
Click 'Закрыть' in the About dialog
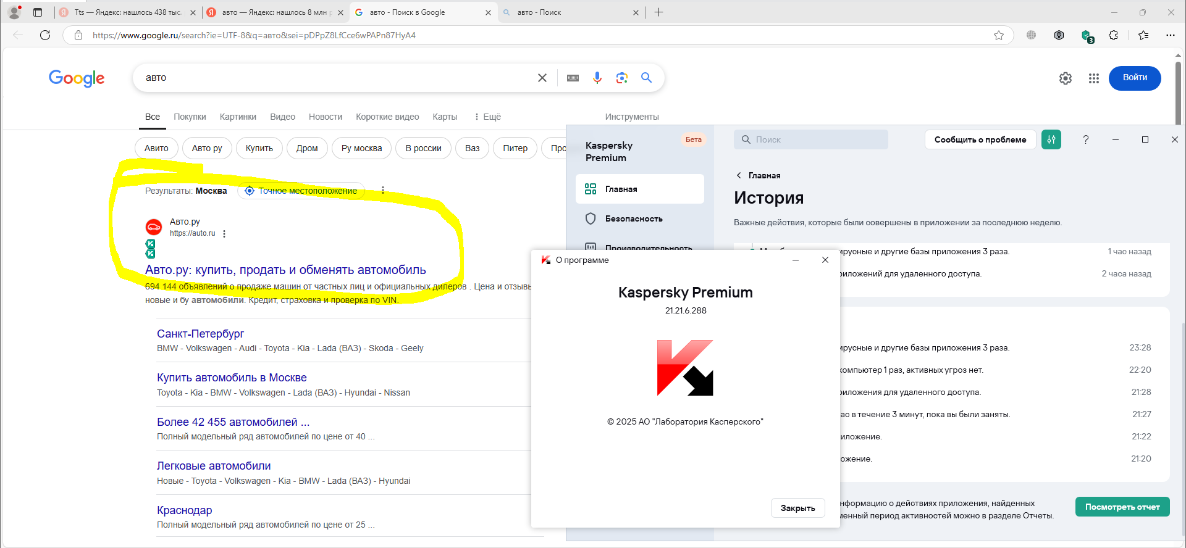point(798,508)
